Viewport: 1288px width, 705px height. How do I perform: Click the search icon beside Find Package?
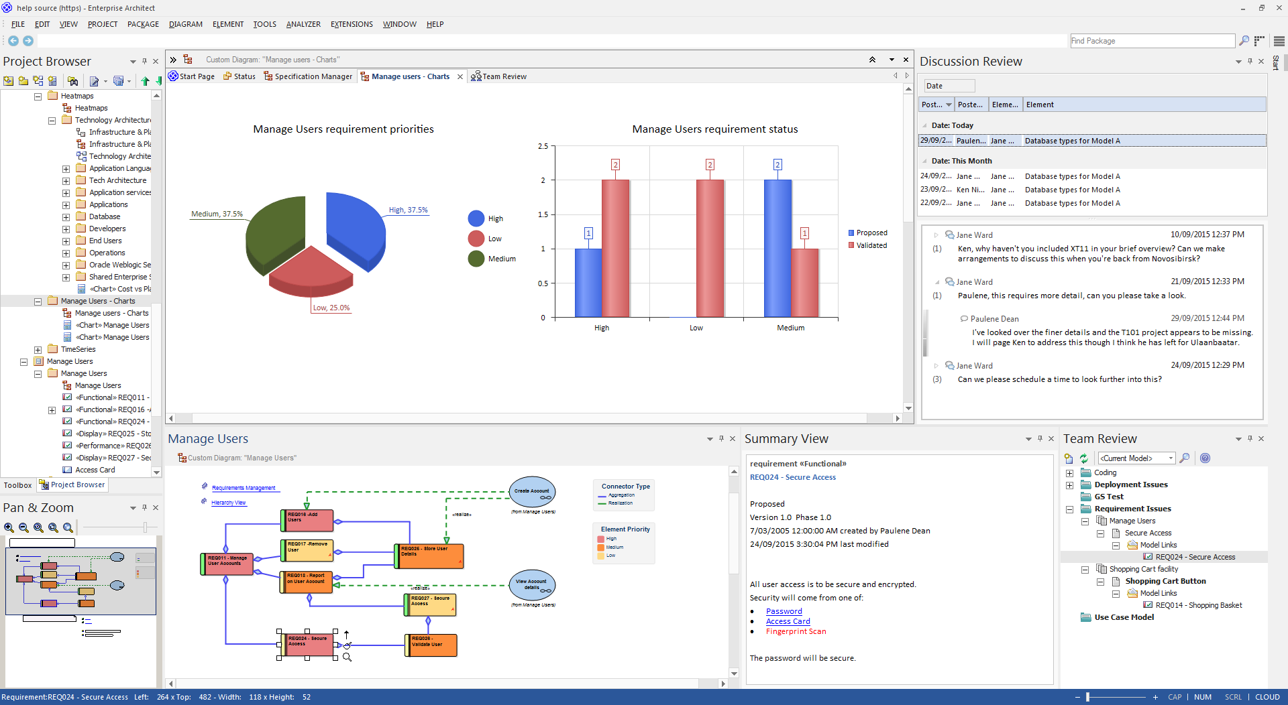1244,41
